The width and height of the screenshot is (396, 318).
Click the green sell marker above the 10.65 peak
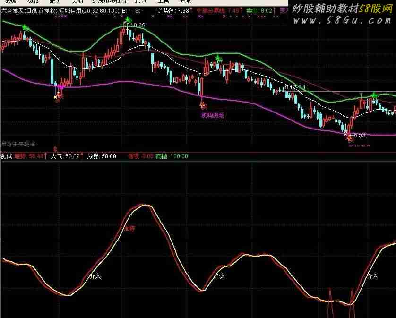127,20
